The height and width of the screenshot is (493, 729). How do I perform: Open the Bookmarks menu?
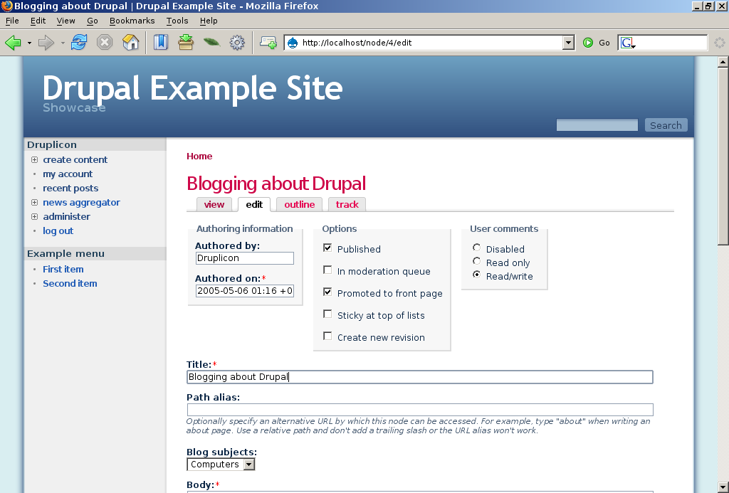point(132,21)
